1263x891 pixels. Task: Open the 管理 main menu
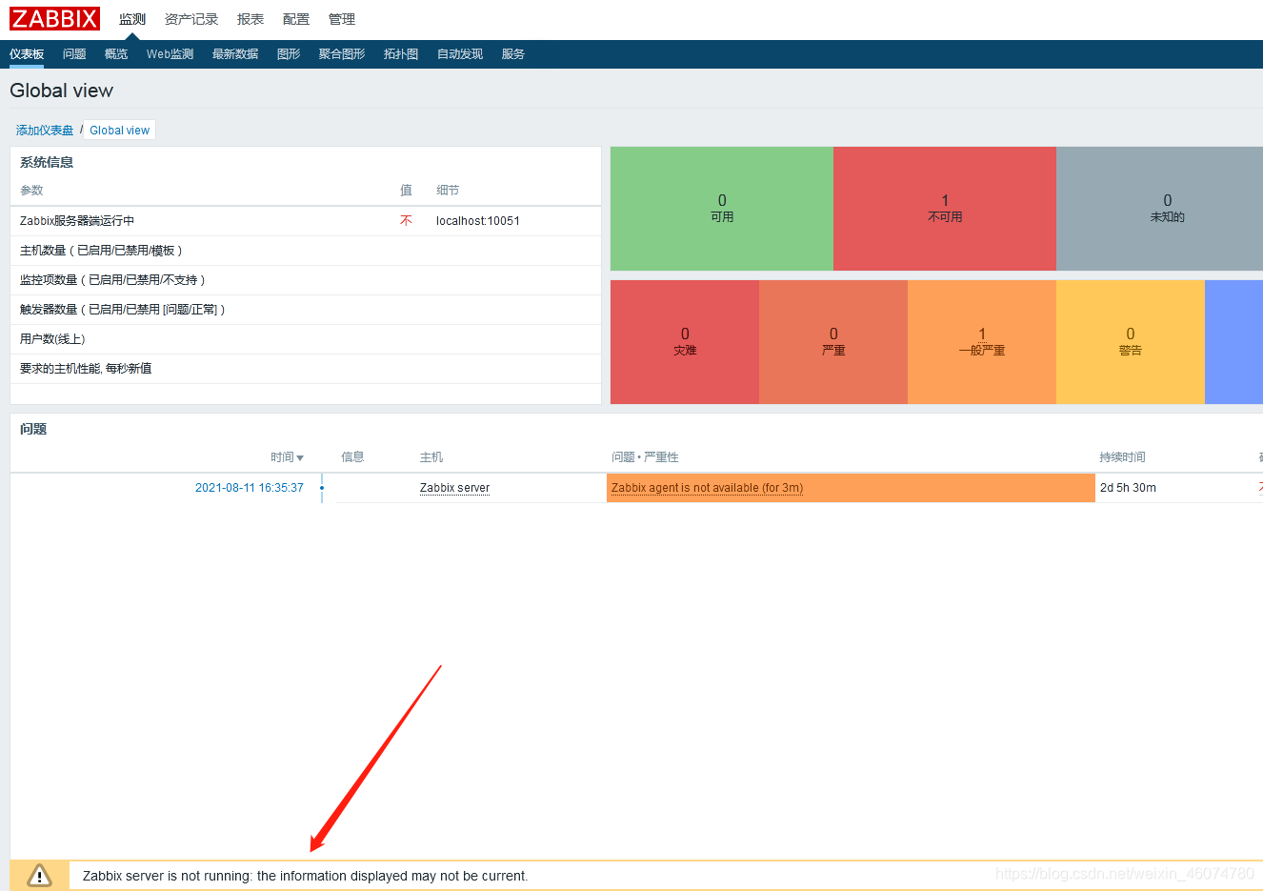pyautogui.click(x=342, y=19)
